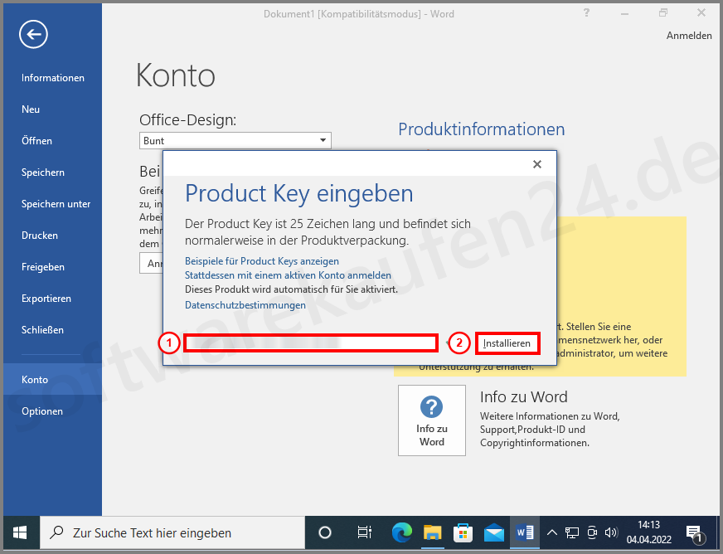
Task: Open File Explorer from the taskbar
Action: (x=432, y=533)
